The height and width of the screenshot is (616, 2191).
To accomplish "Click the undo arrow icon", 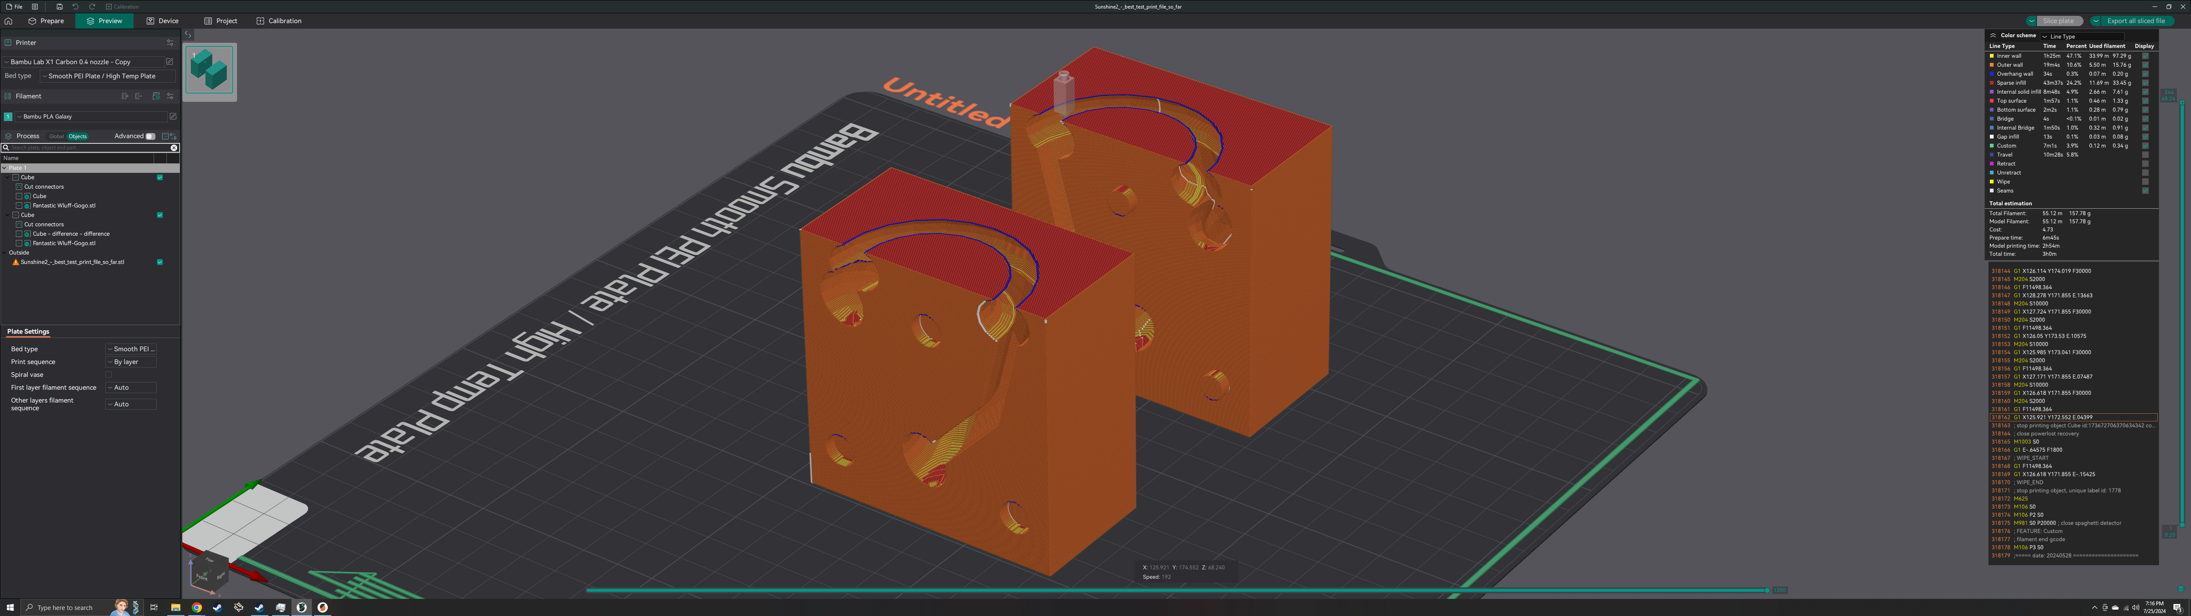I will [75, 7].
